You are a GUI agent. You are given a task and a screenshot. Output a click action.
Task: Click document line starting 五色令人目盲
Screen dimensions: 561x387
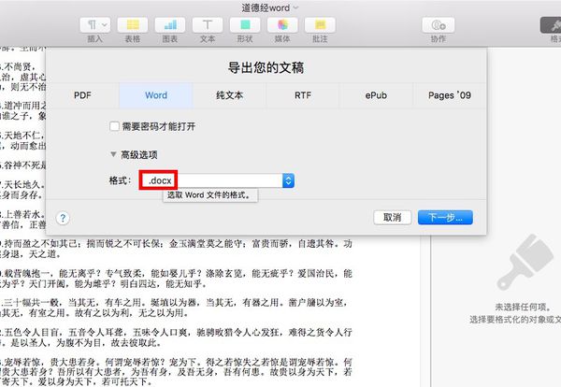click(x=176, y=332)
